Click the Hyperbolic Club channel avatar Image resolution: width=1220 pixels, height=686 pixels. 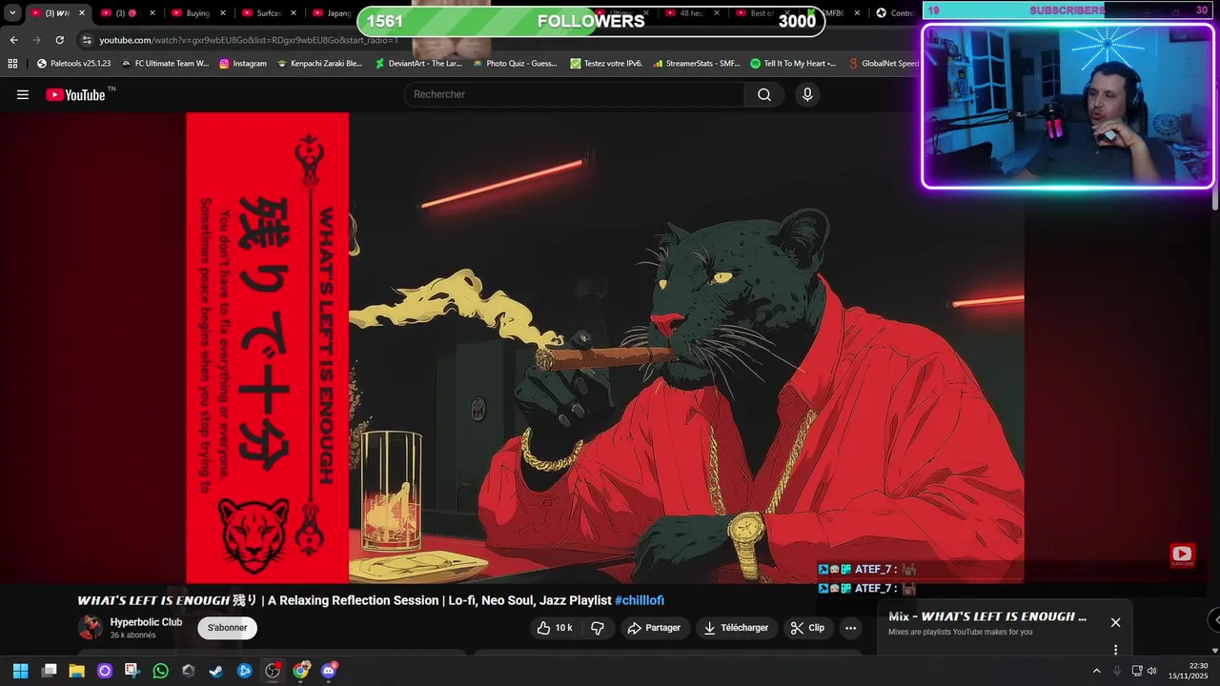tap(91, 627)
